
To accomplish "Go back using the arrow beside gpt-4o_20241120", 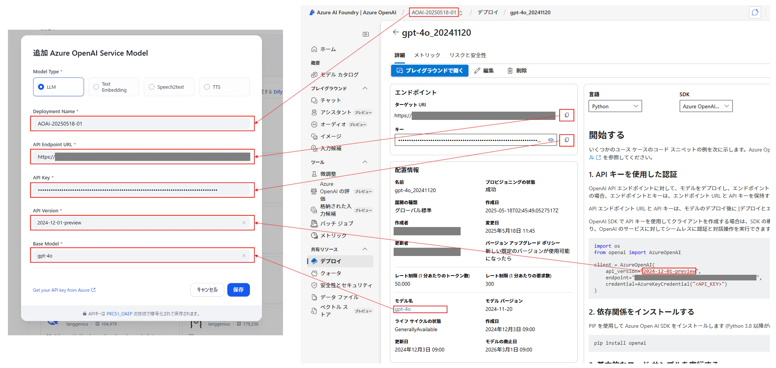I will [396, 32].
